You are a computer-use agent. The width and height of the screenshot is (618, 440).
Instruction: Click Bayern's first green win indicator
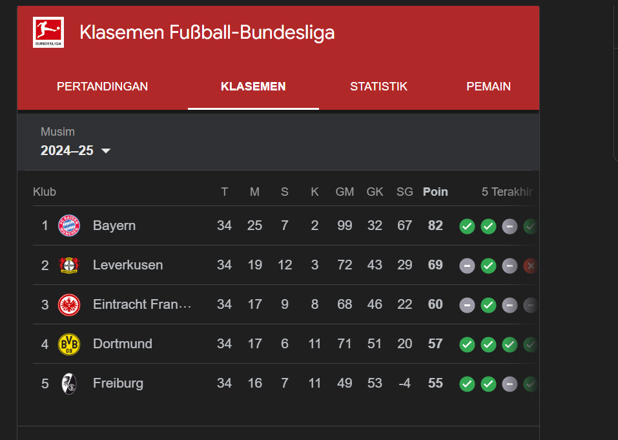pos(467,226)
